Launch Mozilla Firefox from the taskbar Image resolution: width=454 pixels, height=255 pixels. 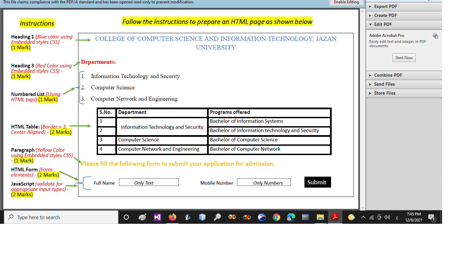click(172, 217)
